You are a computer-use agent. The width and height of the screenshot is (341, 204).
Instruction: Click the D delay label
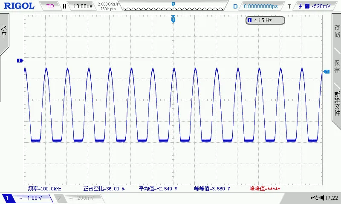point(235,6)
